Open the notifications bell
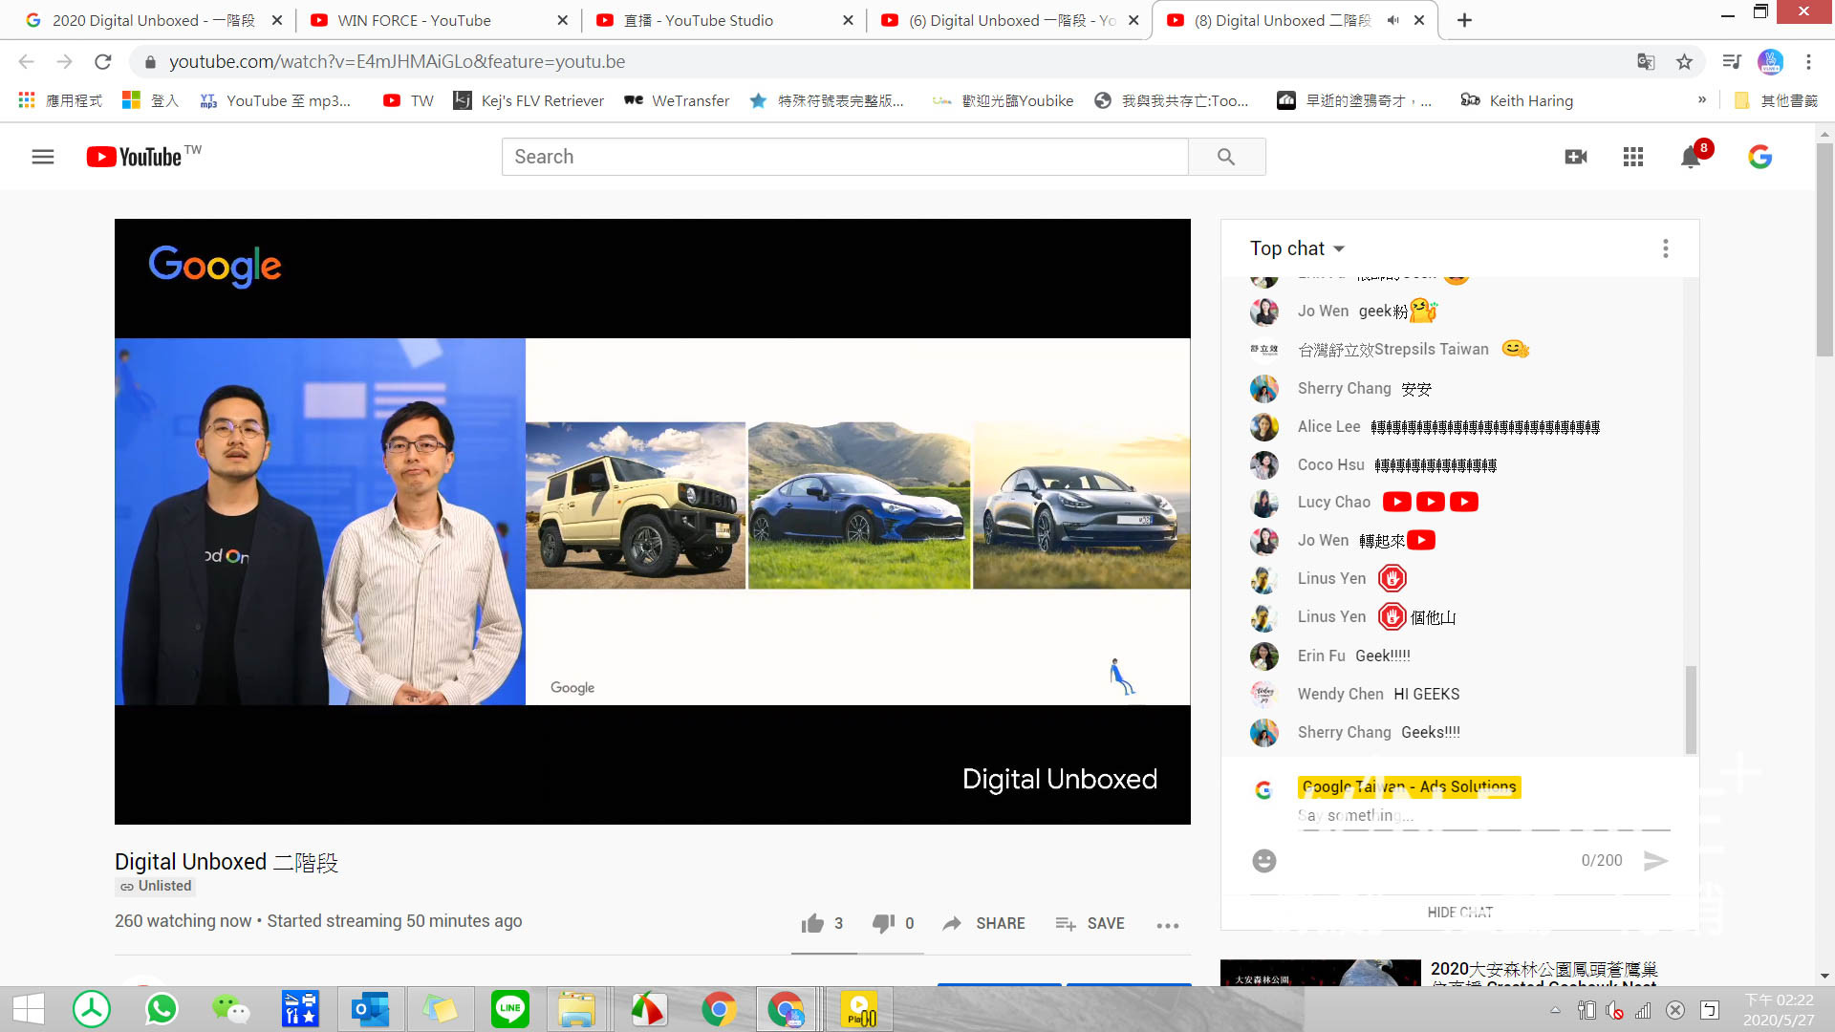This screenshot has width=1835, height=1032. [x=1691, y=158]
